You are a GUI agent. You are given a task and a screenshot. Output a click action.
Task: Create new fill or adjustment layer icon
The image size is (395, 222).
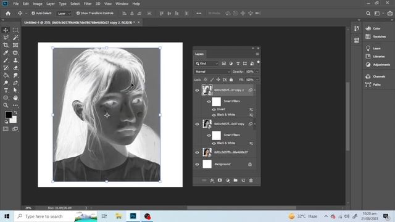click(x=228, y=181)
